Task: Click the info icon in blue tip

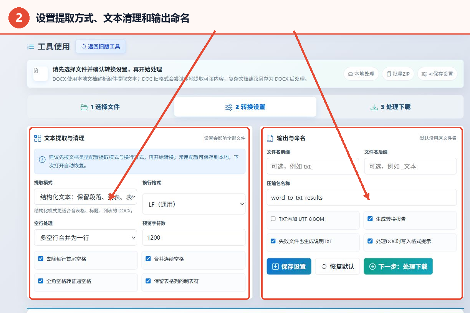Action: 42,159
